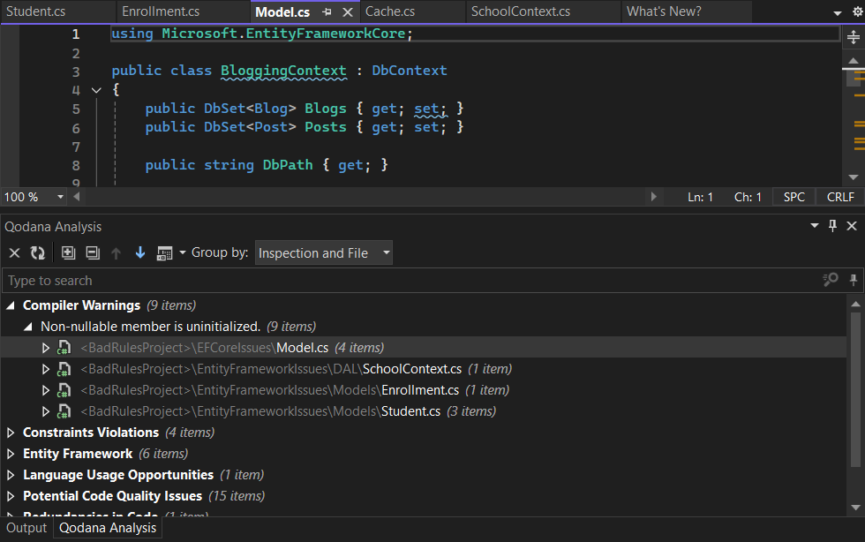Viewport: 865px width, 542px height.
Task: Expand the Entity Framework category
Action: 9,453
